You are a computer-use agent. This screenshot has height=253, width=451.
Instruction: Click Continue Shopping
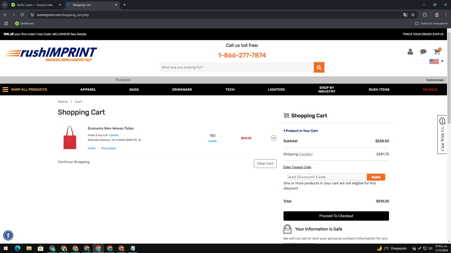[x=74, y=162]
